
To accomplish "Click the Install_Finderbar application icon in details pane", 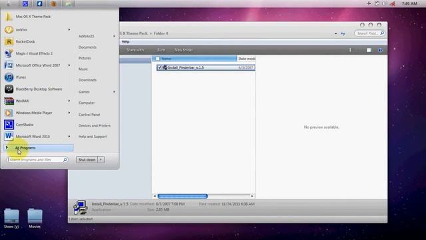I will [81, 207].
